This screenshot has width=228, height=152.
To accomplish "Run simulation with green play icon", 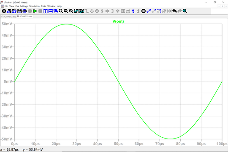I will click(35, 11).
